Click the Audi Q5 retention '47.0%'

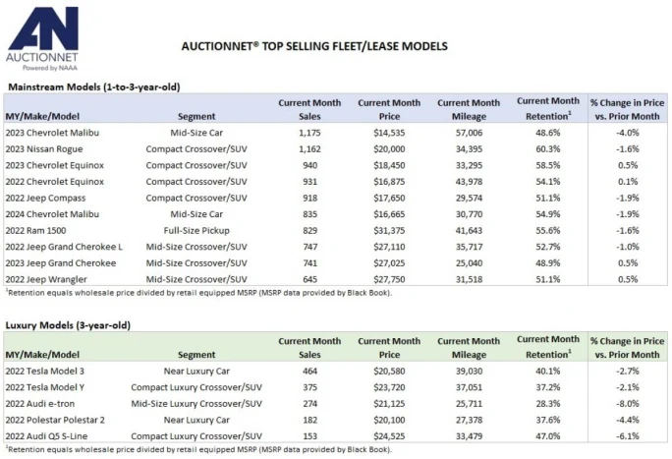[x=547, y=436]
